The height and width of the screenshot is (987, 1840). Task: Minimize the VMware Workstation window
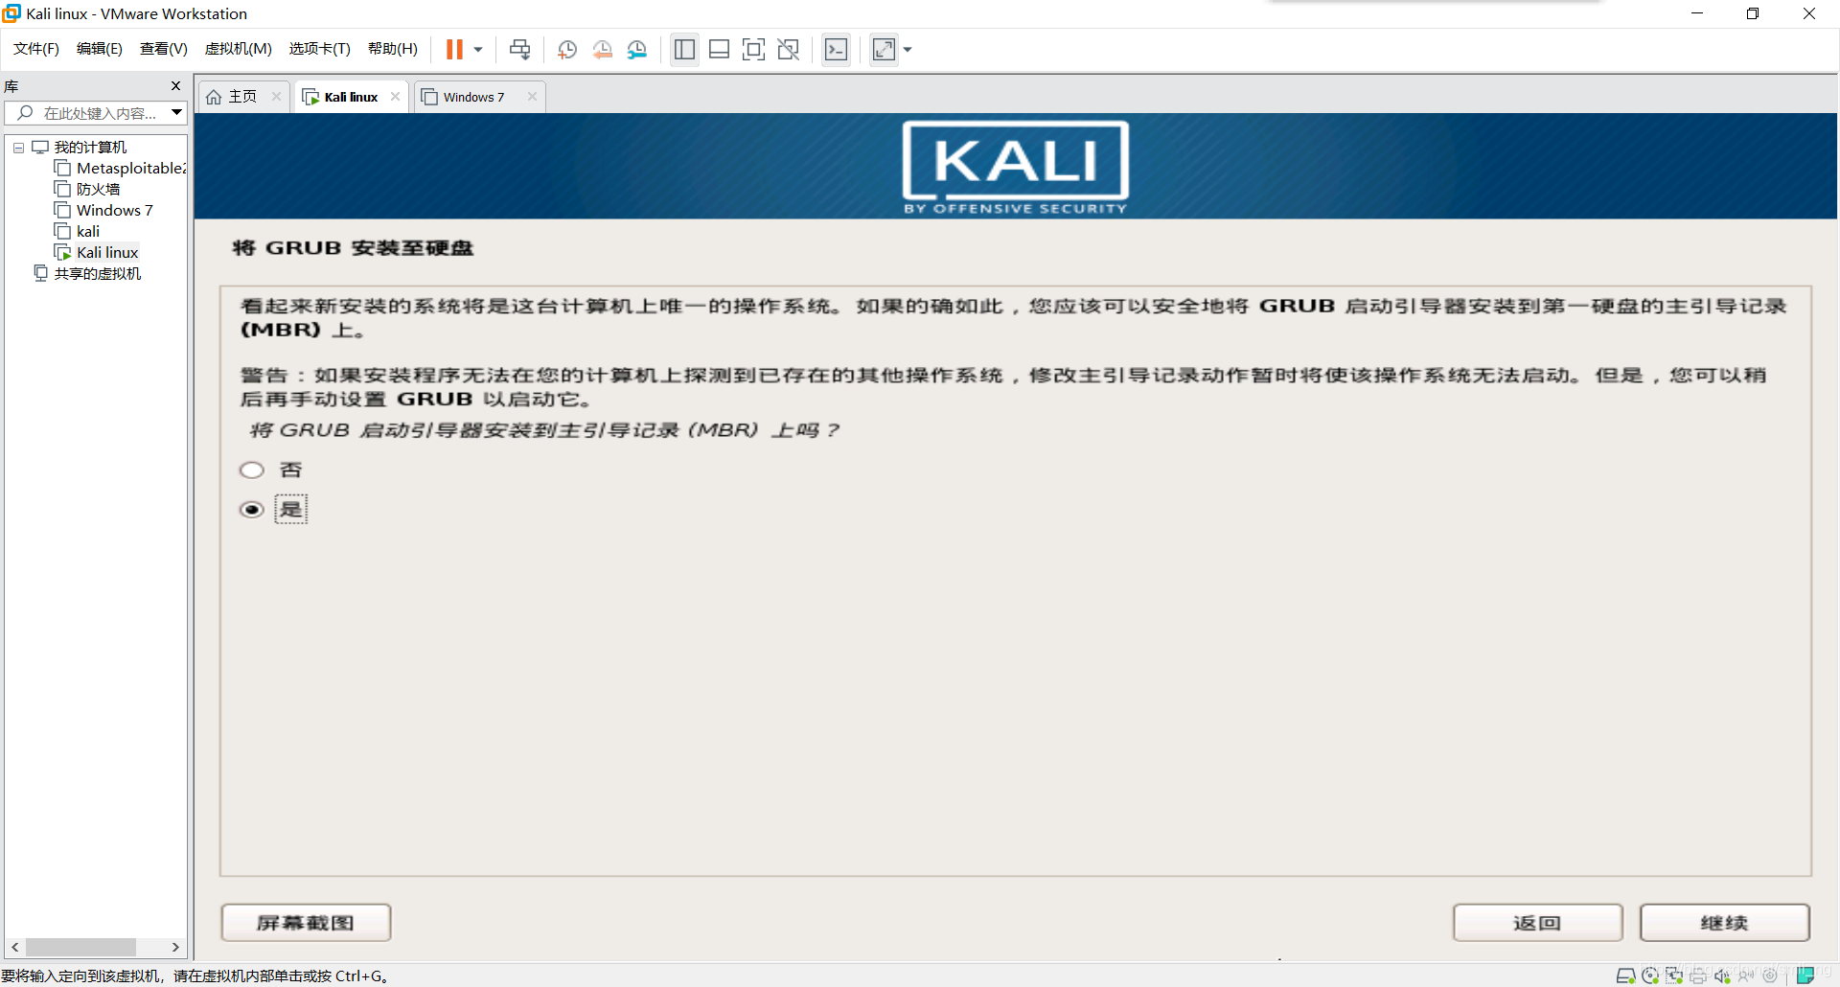[1697, 13]
